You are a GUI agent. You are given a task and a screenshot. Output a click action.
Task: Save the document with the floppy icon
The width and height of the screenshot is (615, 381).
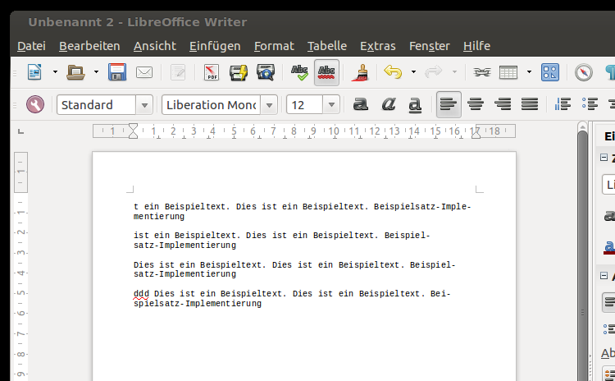[117, 72]
